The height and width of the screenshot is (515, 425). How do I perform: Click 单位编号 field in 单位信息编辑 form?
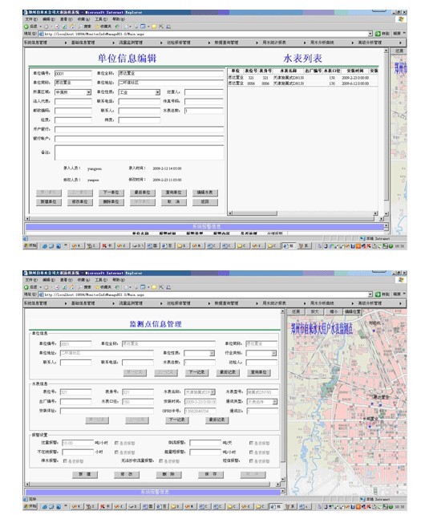73,74
